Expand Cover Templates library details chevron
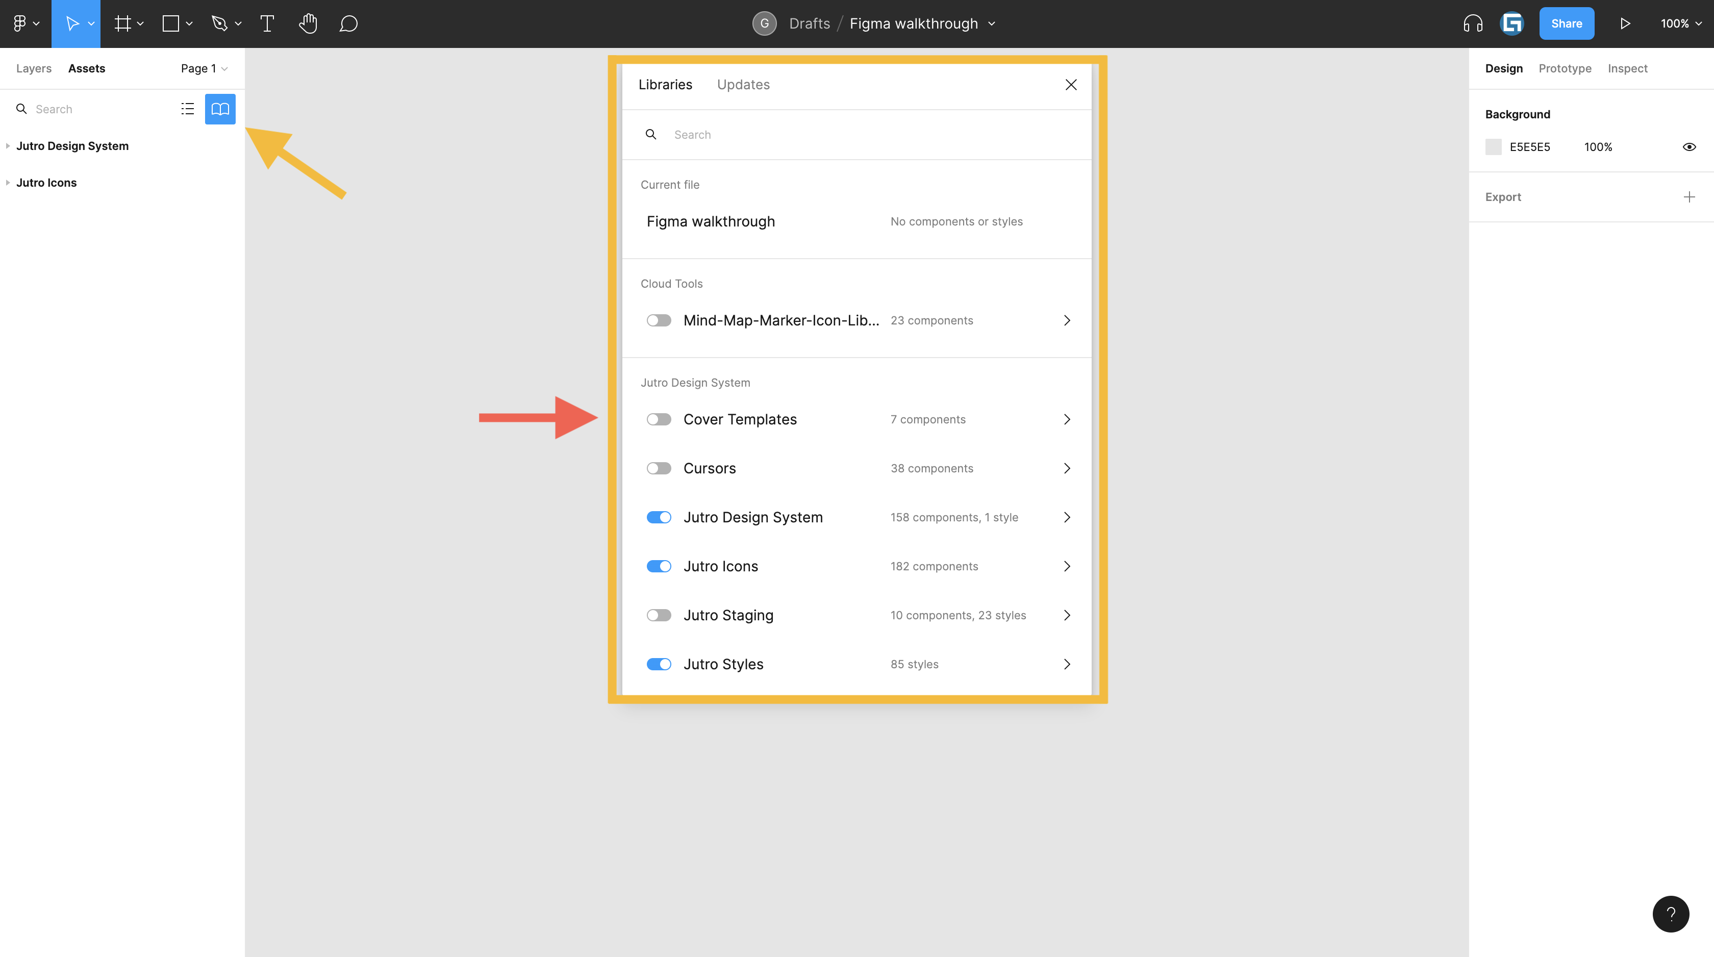 [1067, 419]
